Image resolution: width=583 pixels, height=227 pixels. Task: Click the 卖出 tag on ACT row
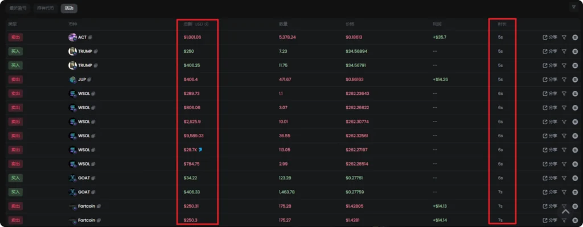tap(15, 37)
